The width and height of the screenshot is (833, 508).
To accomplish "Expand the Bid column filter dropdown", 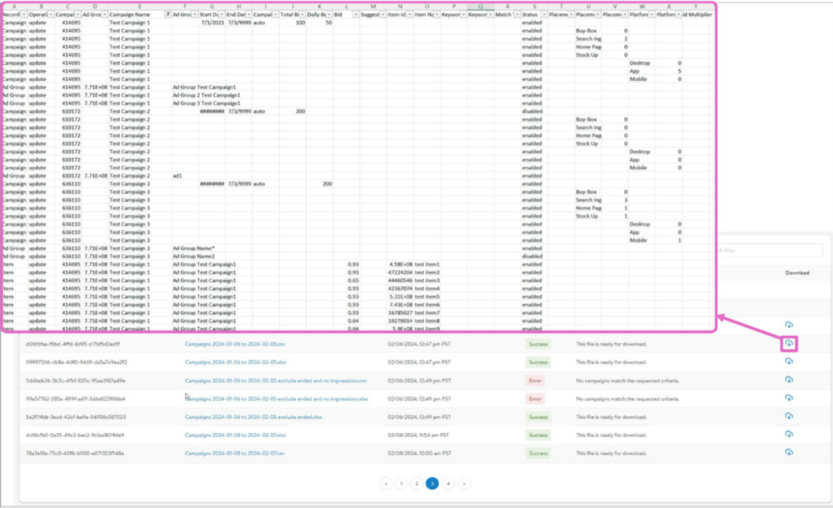I will (x=355, y=14).
